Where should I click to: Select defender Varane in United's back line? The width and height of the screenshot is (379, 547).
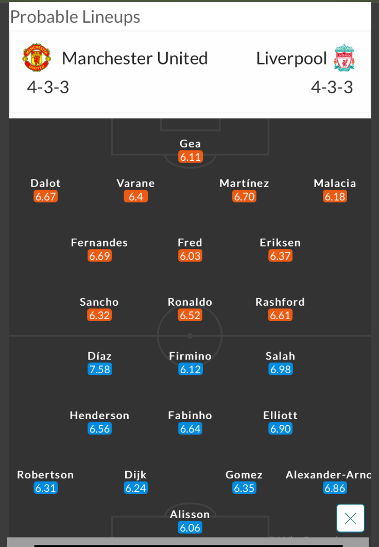[x=135, y=183]
